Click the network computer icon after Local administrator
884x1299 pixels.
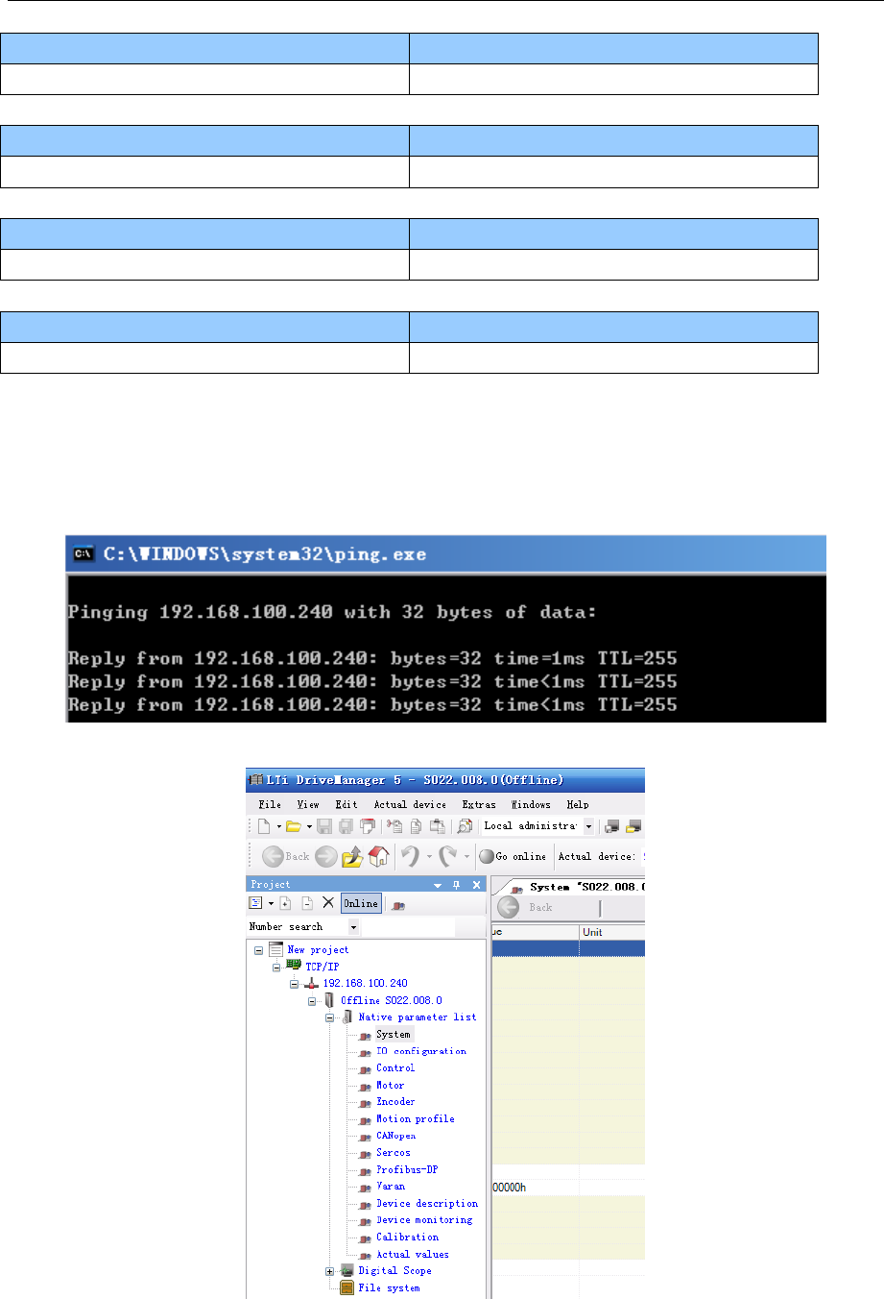(611, 826)
